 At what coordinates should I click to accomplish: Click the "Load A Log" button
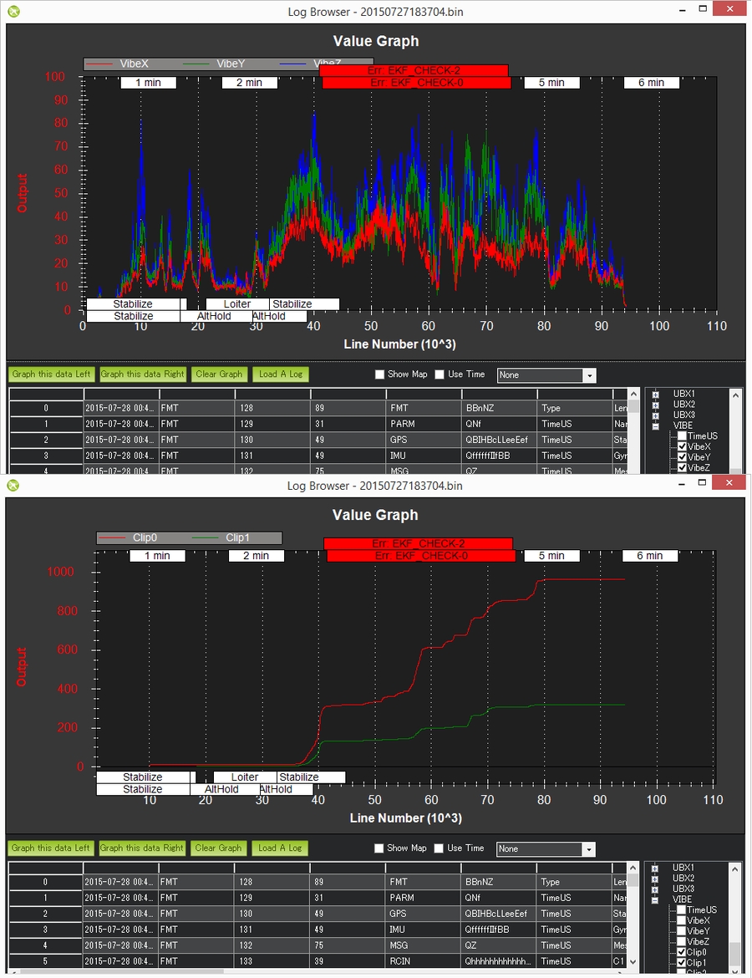[279, 374]
